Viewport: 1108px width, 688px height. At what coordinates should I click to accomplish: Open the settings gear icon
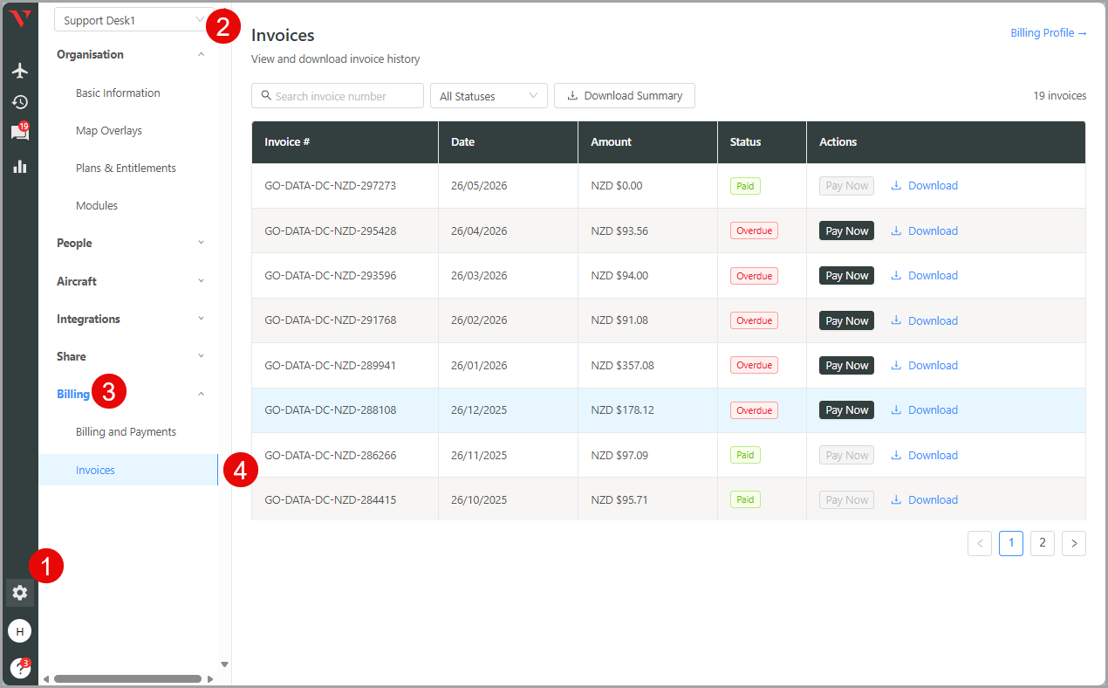19,593
